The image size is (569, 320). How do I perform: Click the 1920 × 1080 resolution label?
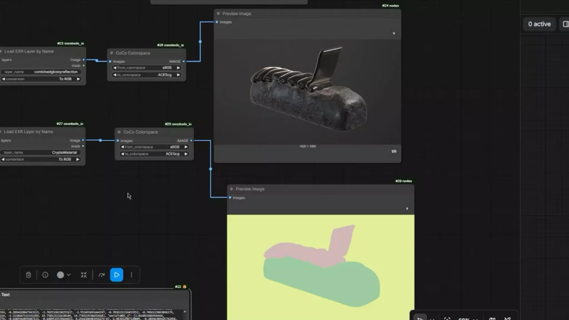coord(308,146)
